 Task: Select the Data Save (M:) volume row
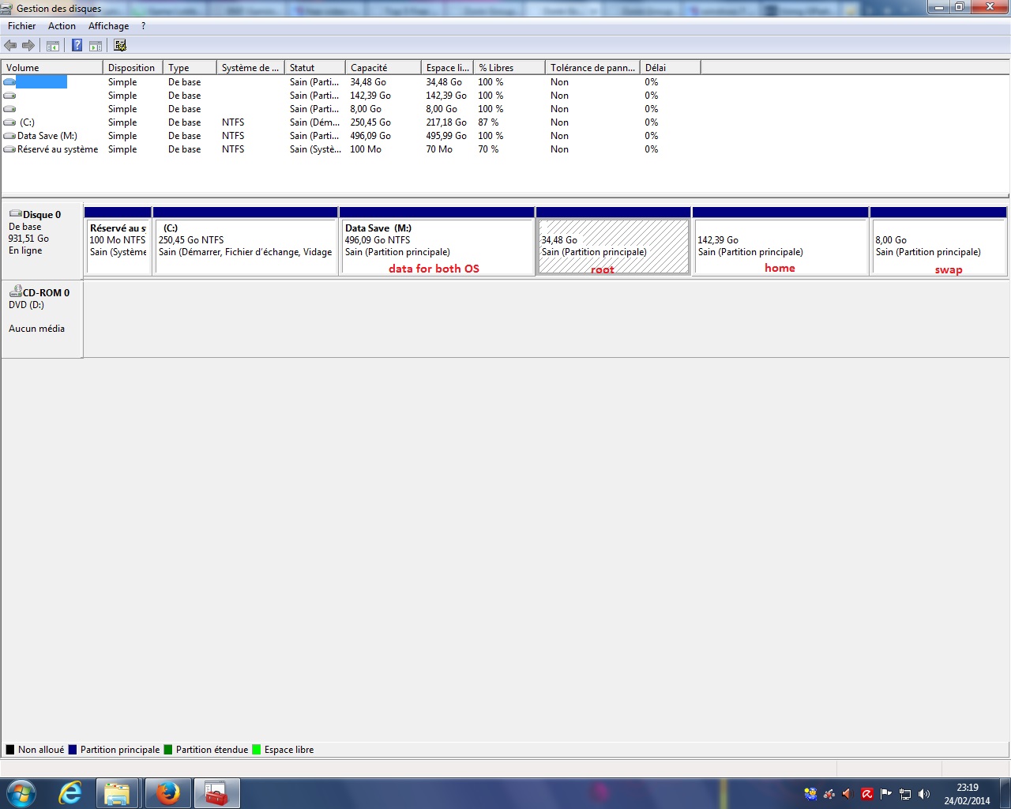click(47, 136)
